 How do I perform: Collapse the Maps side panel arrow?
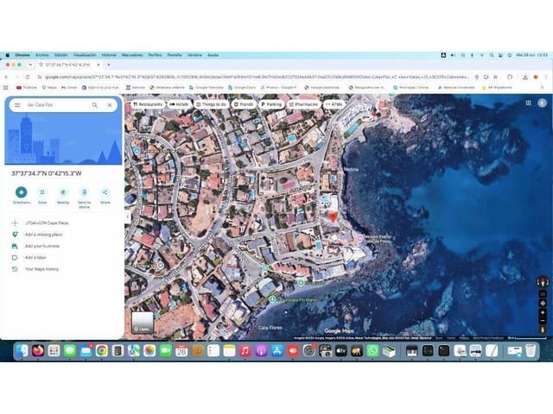pyautogui.click(x=127, y=216)
